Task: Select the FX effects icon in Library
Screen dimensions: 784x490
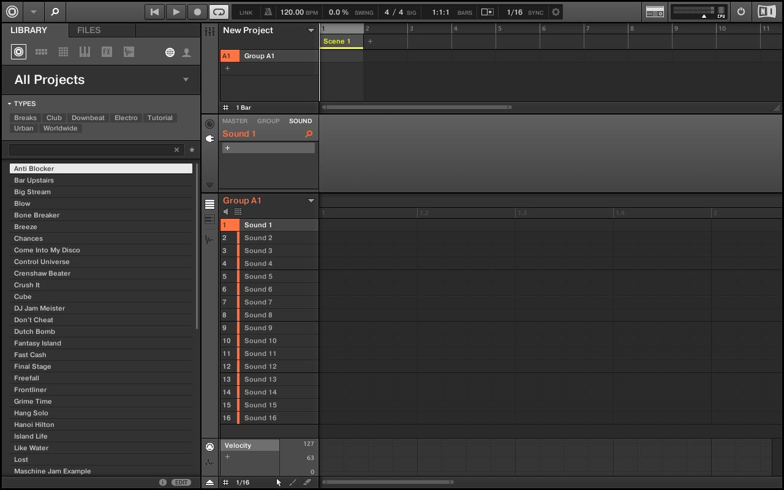Action: [x=107, y=52]
